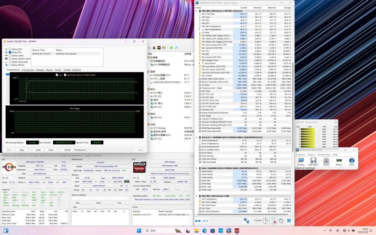Enable the Stress CPU checkbox
This screenshot has width=376, height=235.
tap(10, 49)
